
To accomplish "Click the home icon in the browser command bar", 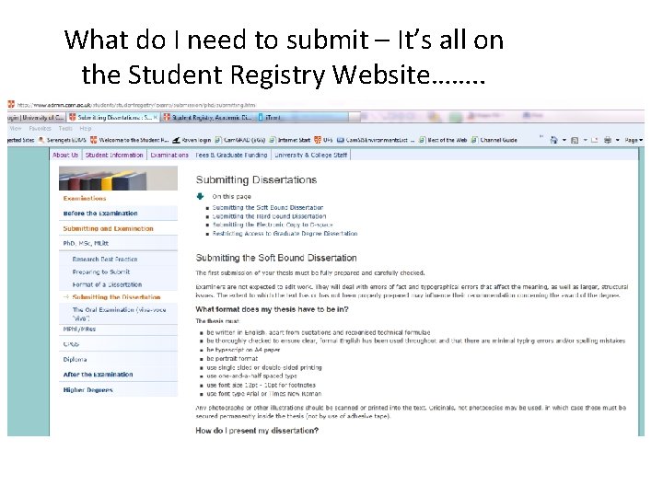I will pyautogui.click(x=554, y=140).
